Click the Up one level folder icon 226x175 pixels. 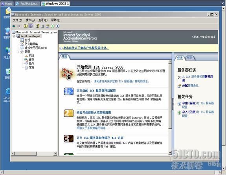tap(26, 26)
